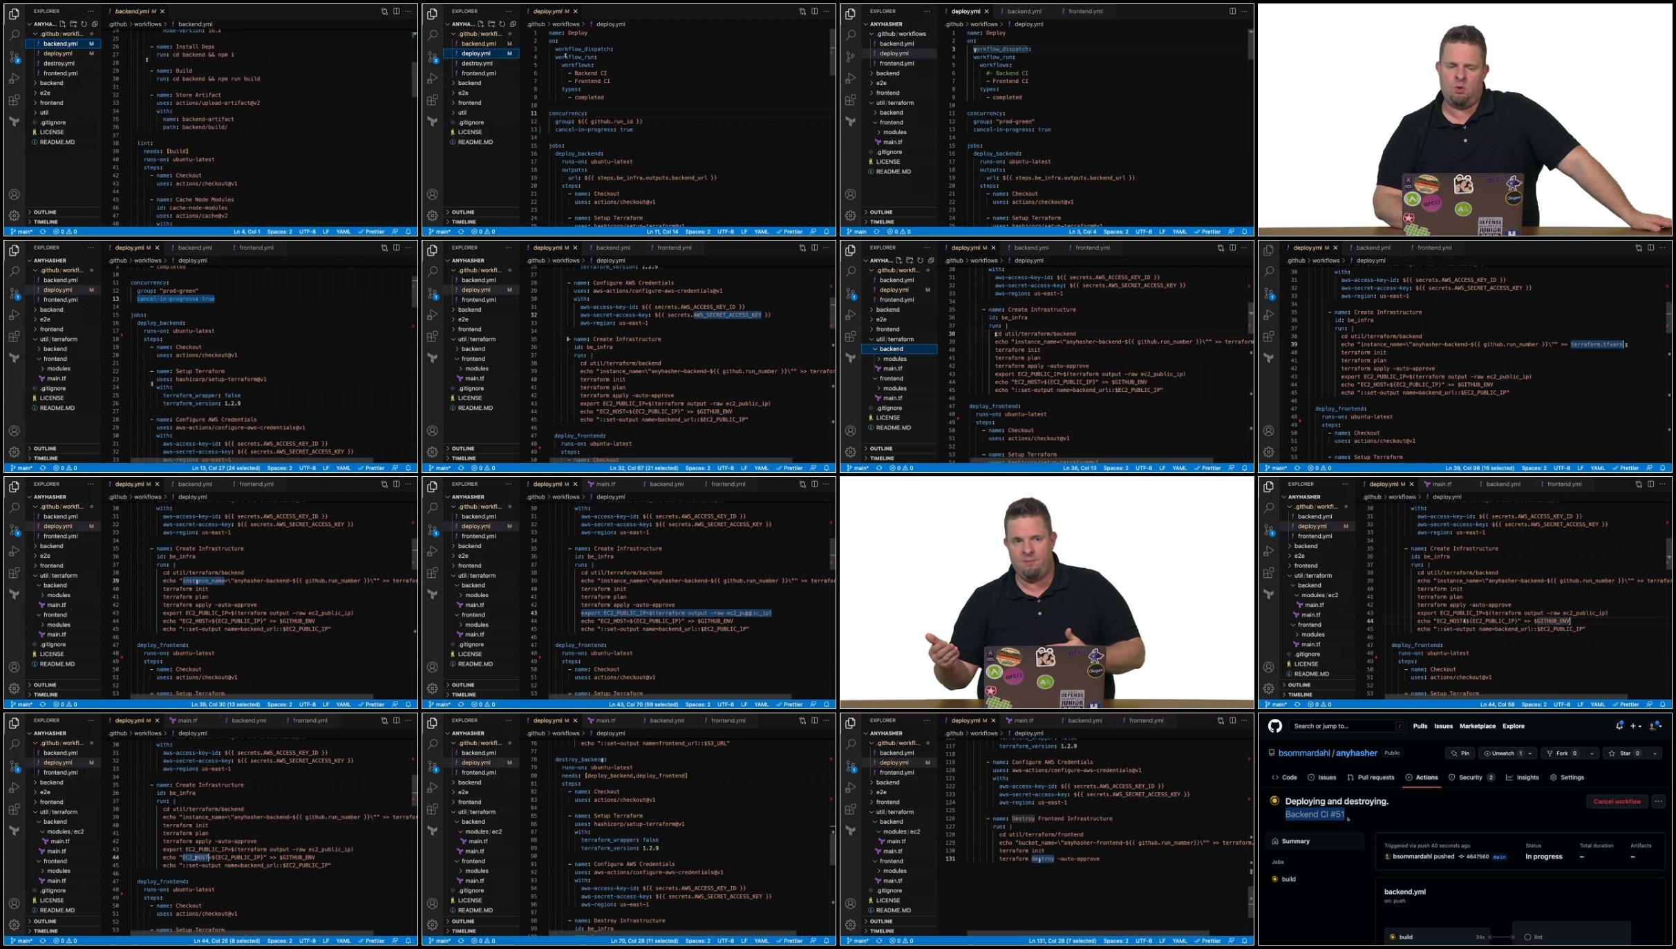Open the workflow run's three-dot options
The height and width of the screenshot is (949, 1676).
tap(1659, 801)
